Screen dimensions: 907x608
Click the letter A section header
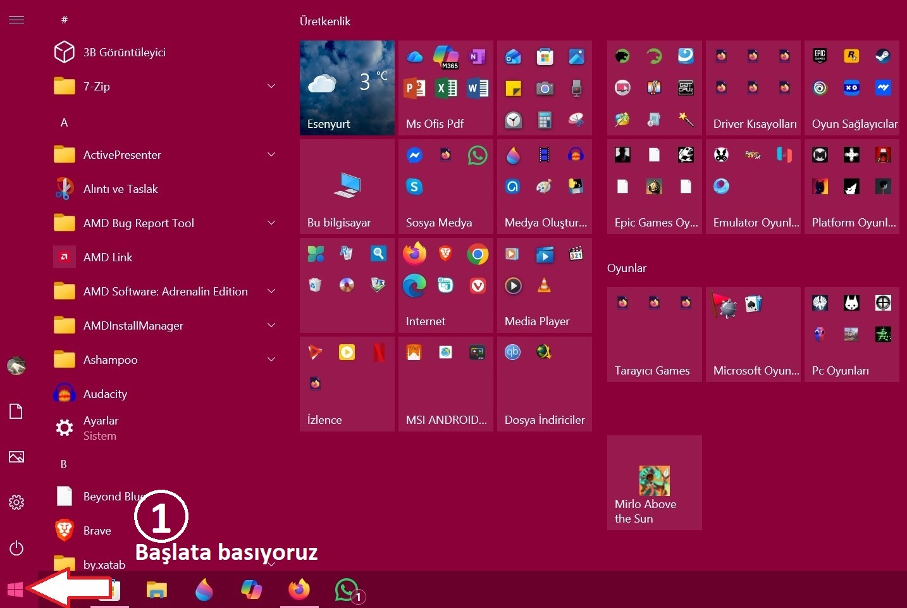coord(64,123)
